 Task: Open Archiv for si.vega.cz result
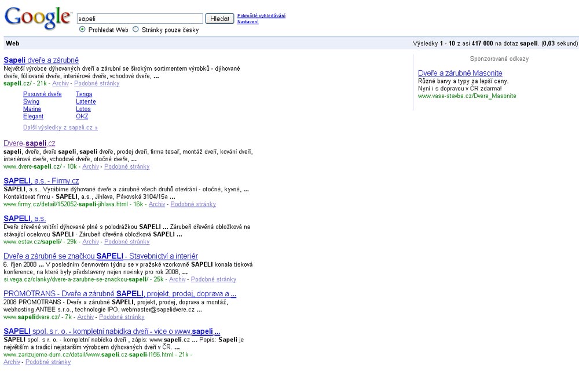pyautogui.click(x=177, y=279)
